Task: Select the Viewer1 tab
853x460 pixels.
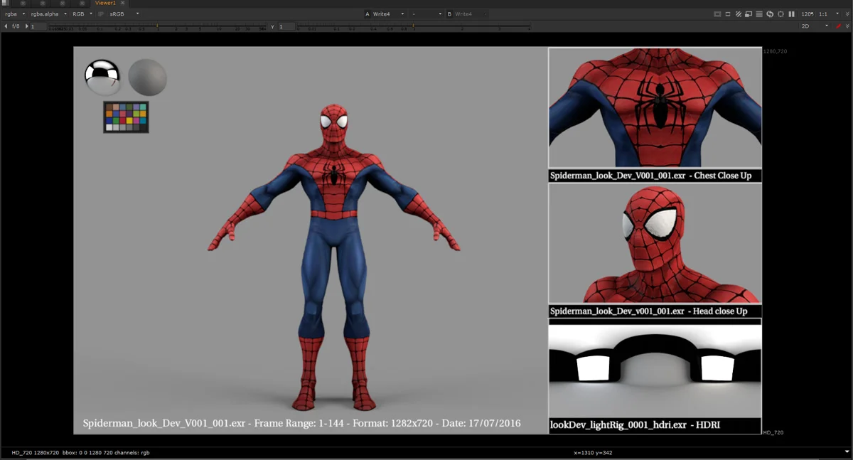Action: pyautogui.click(x=105, y=3)
